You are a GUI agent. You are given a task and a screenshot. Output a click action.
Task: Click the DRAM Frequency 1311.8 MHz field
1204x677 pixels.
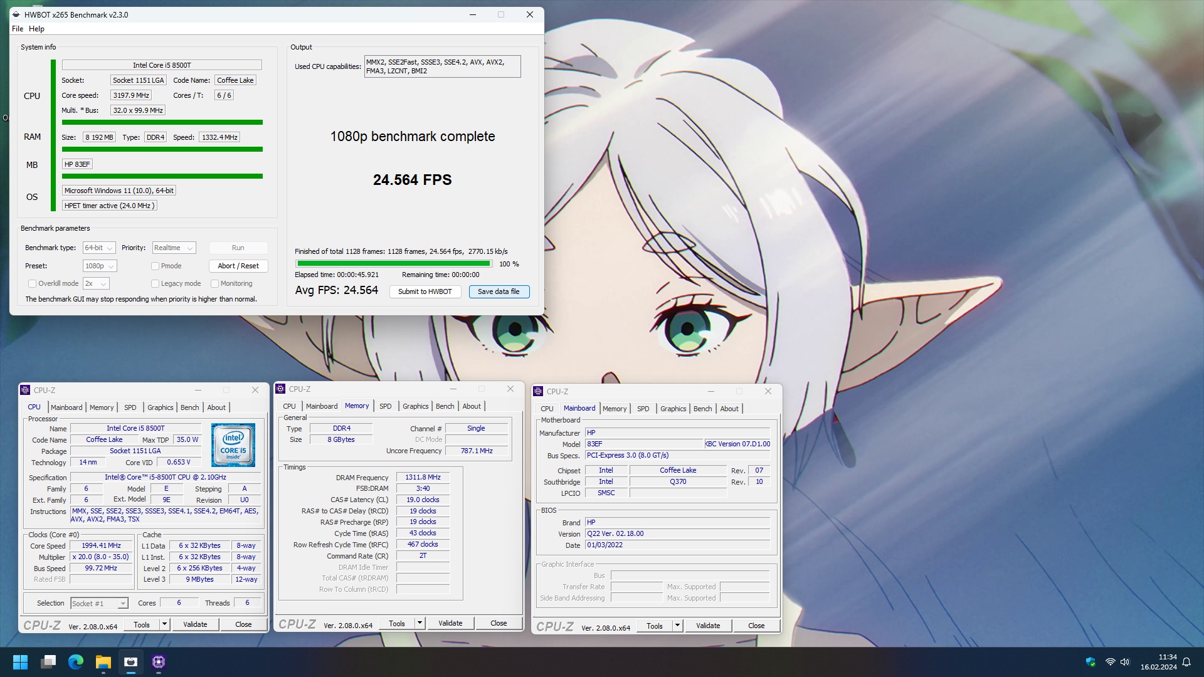click(x=423, y=478)
